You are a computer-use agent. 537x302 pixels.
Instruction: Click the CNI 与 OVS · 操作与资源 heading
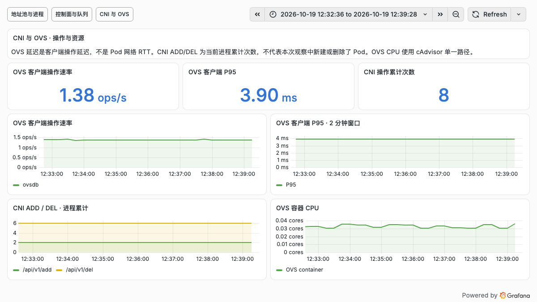49,38
